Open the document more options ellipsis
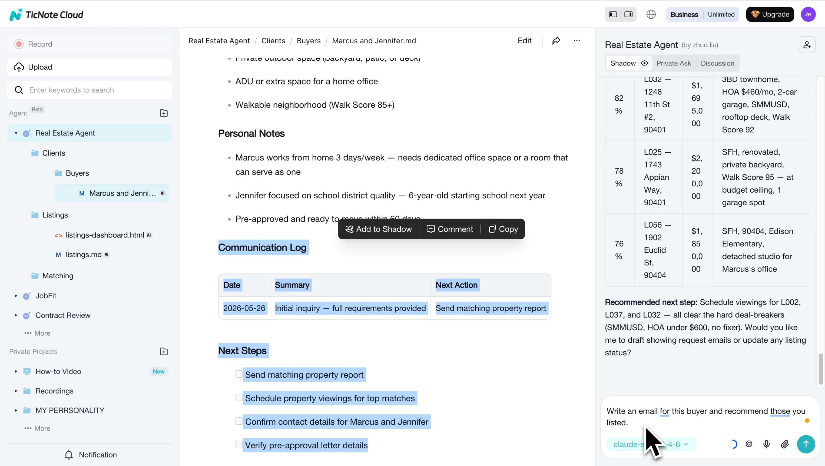This screenshot has height=466, width=825. [x=577, y=41]
